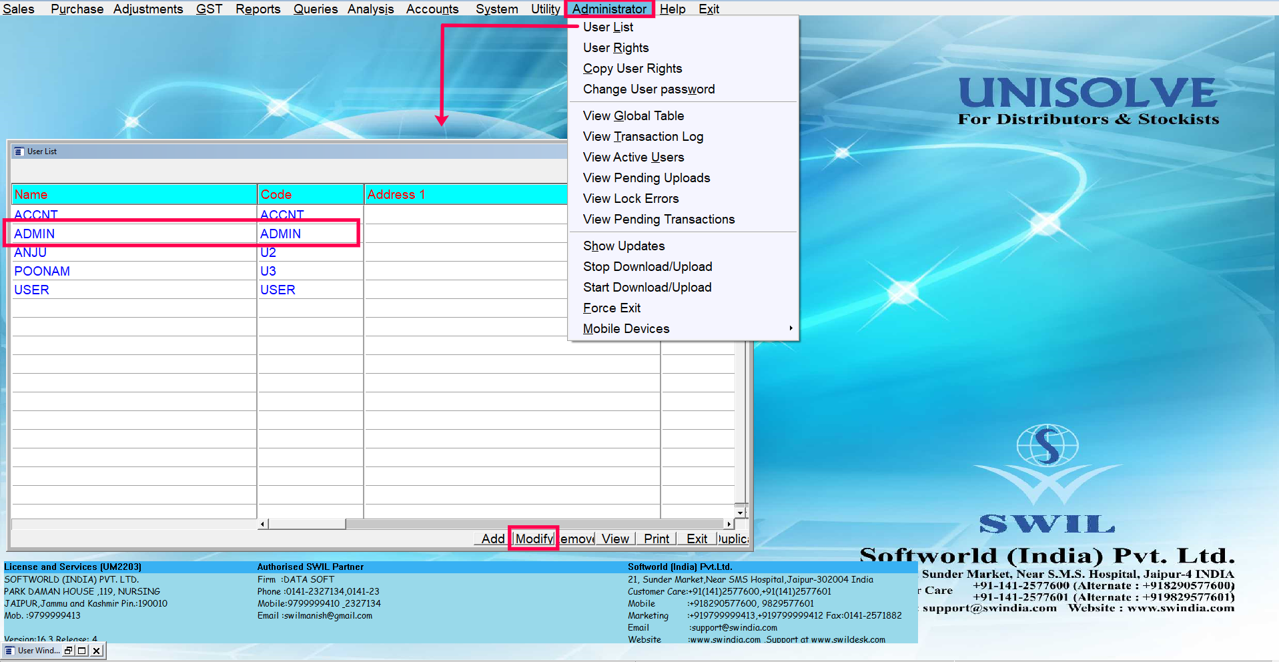The image size is (1279, 662).
Task: Close the minimized User Window
Action: tap(96, 651)
